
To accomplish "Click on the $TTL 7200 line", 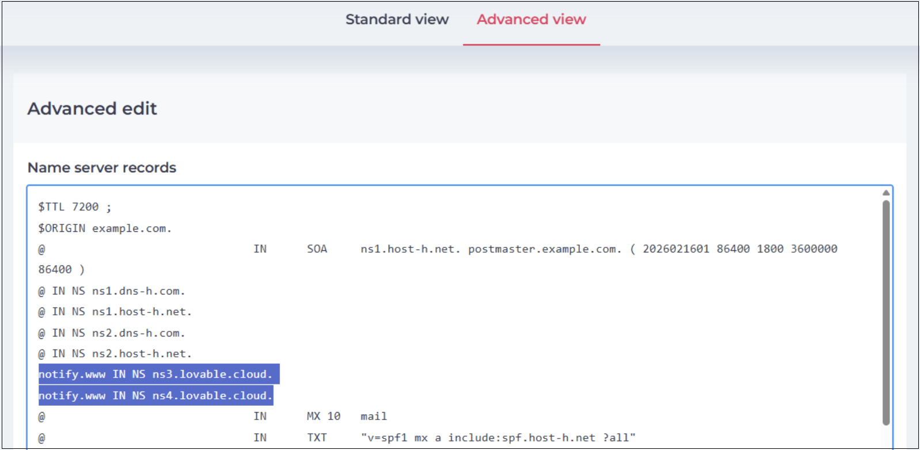I will coord(75,207).
